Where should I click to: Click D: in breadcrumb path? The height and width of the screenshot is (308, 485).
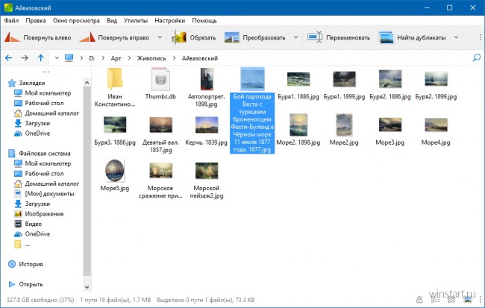[92, 58]
